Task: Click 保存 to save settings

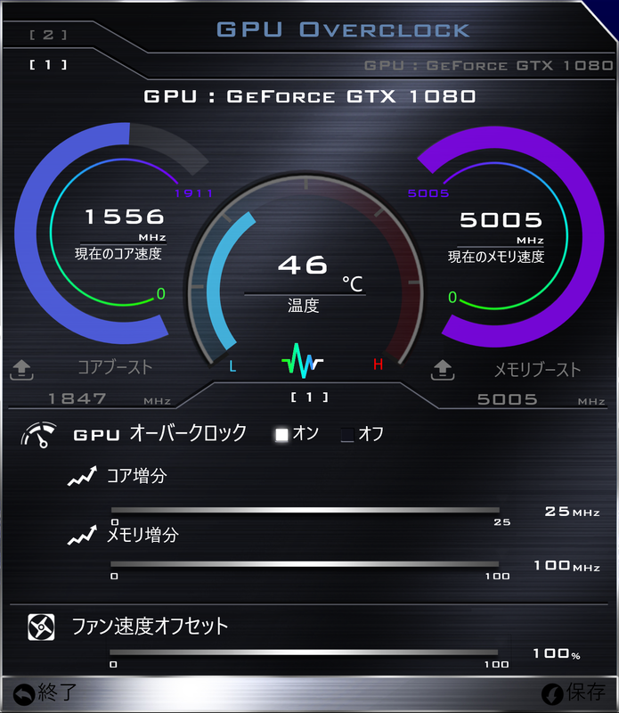Action: (586, 693)
